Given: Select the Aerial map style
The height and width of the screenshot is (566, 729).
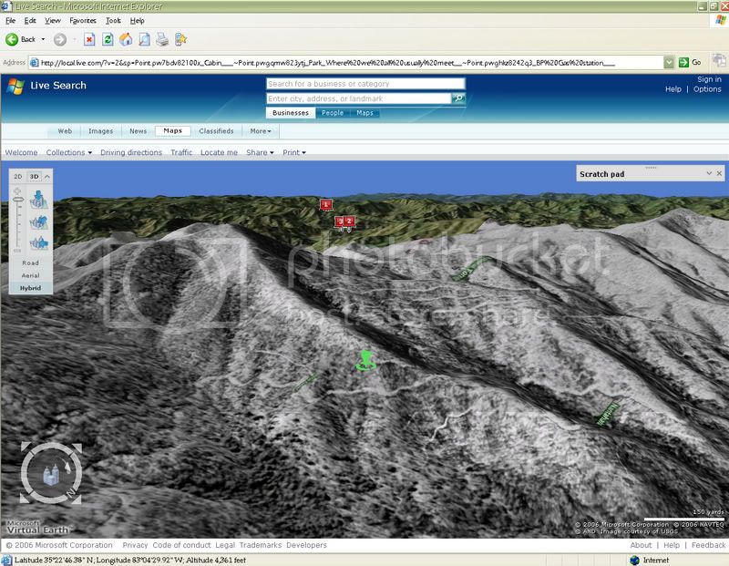Looking at the screenshot, I should (31, 275).
